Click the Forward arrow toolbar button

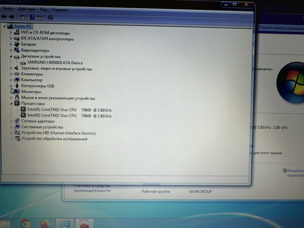tap(12, 17)
